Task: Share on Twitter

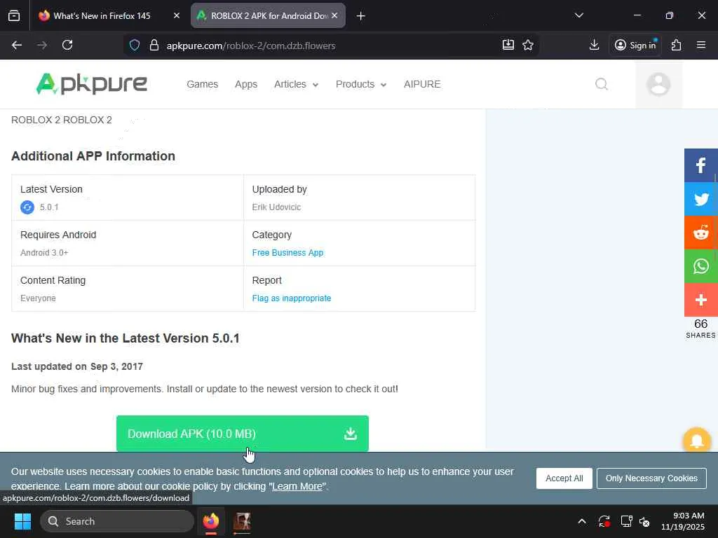Action: coord(700,199)
